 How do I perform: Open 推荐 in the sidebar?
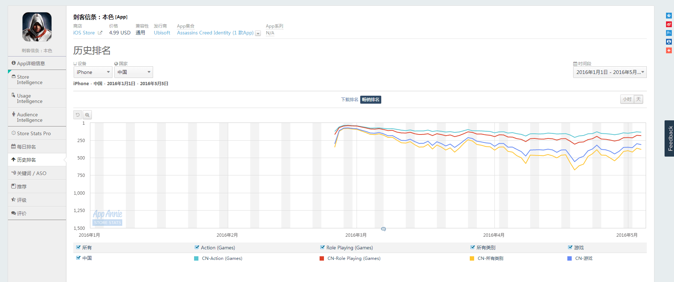coord(37,186)
